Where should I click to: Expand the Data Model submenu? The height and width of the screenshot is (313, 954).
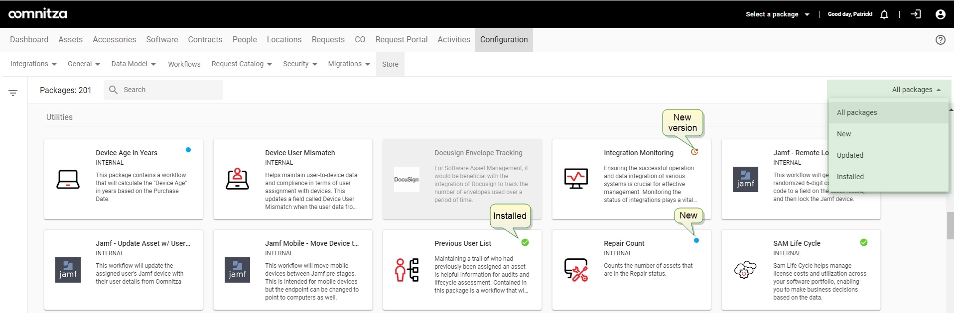134,64
